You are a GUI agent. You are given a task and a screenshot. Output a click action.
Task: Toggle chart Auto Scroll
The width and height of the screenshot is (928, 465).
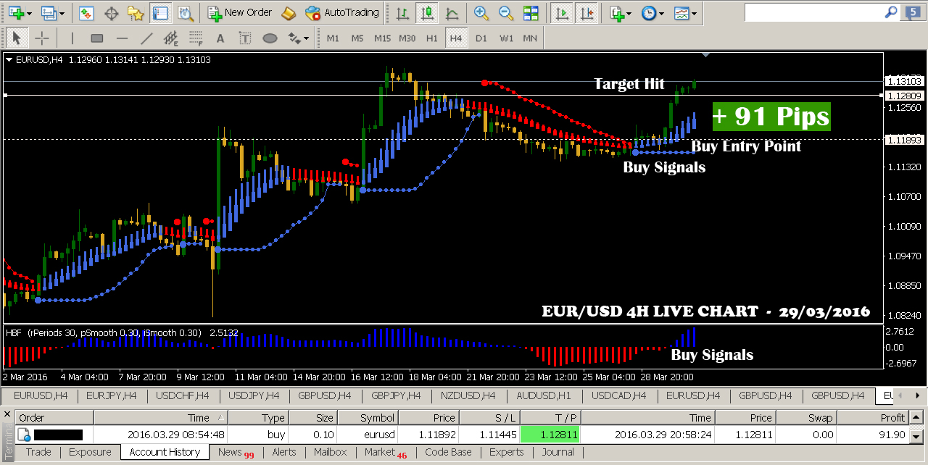pyautogui.click(x=560, y=13)
